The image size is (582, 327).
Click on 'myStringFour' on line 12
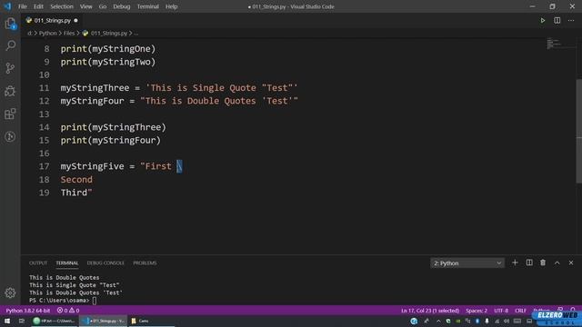pos(93,101)
